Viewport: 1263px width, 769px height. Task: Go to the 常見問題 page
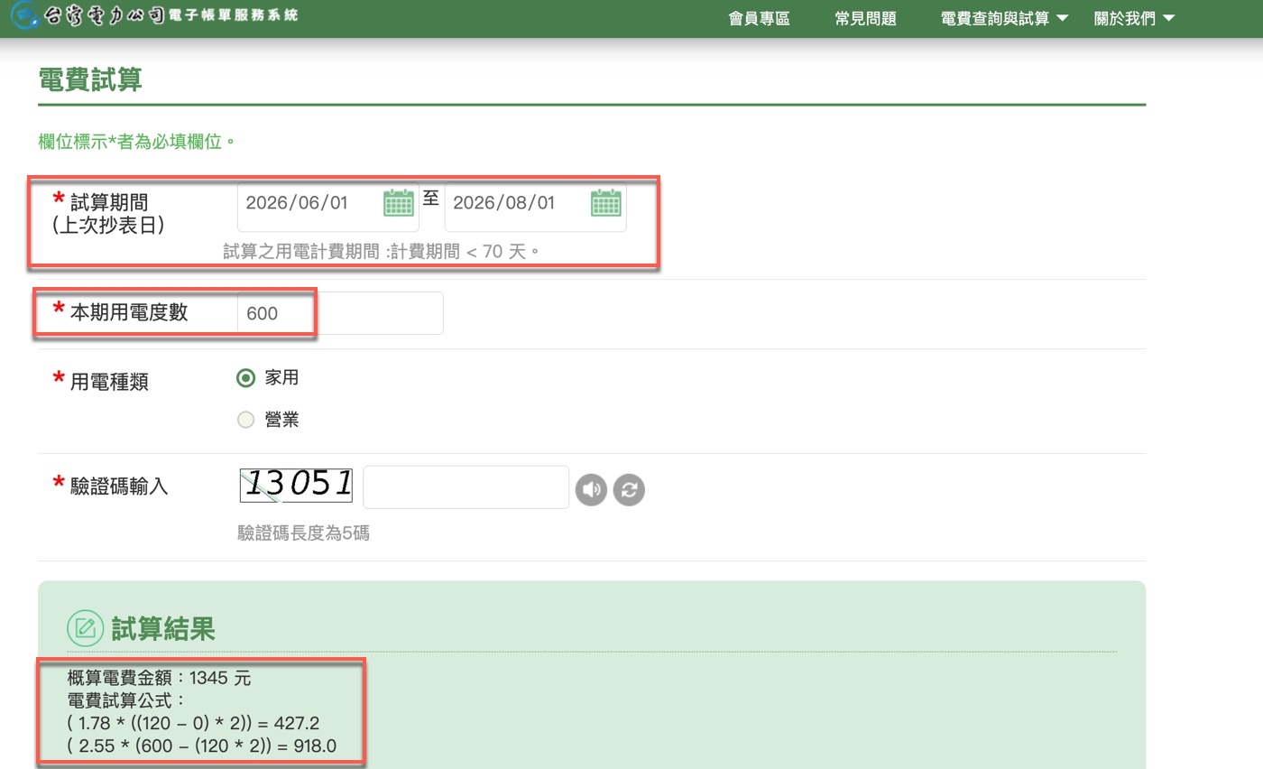pos(865,18)
